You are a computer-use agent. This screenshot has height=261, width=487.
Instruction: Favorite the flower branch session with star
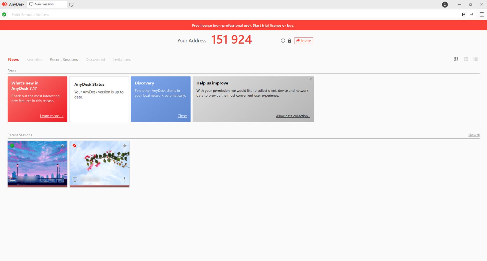[125, 146]
